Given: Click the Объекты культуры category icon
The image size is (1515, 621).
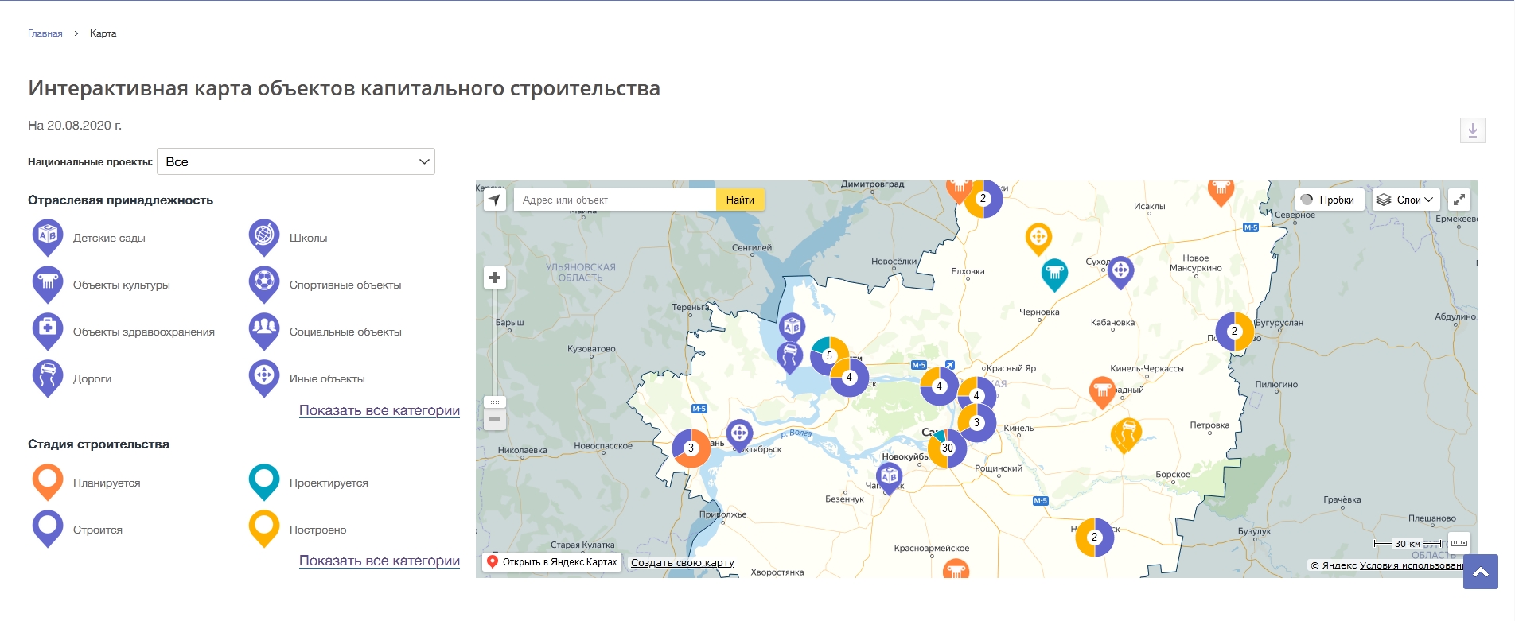Looking at the screenshot, I should click(48, 283).
